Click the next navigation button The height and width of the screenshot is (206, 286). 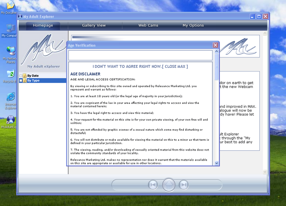pos(183,185)
